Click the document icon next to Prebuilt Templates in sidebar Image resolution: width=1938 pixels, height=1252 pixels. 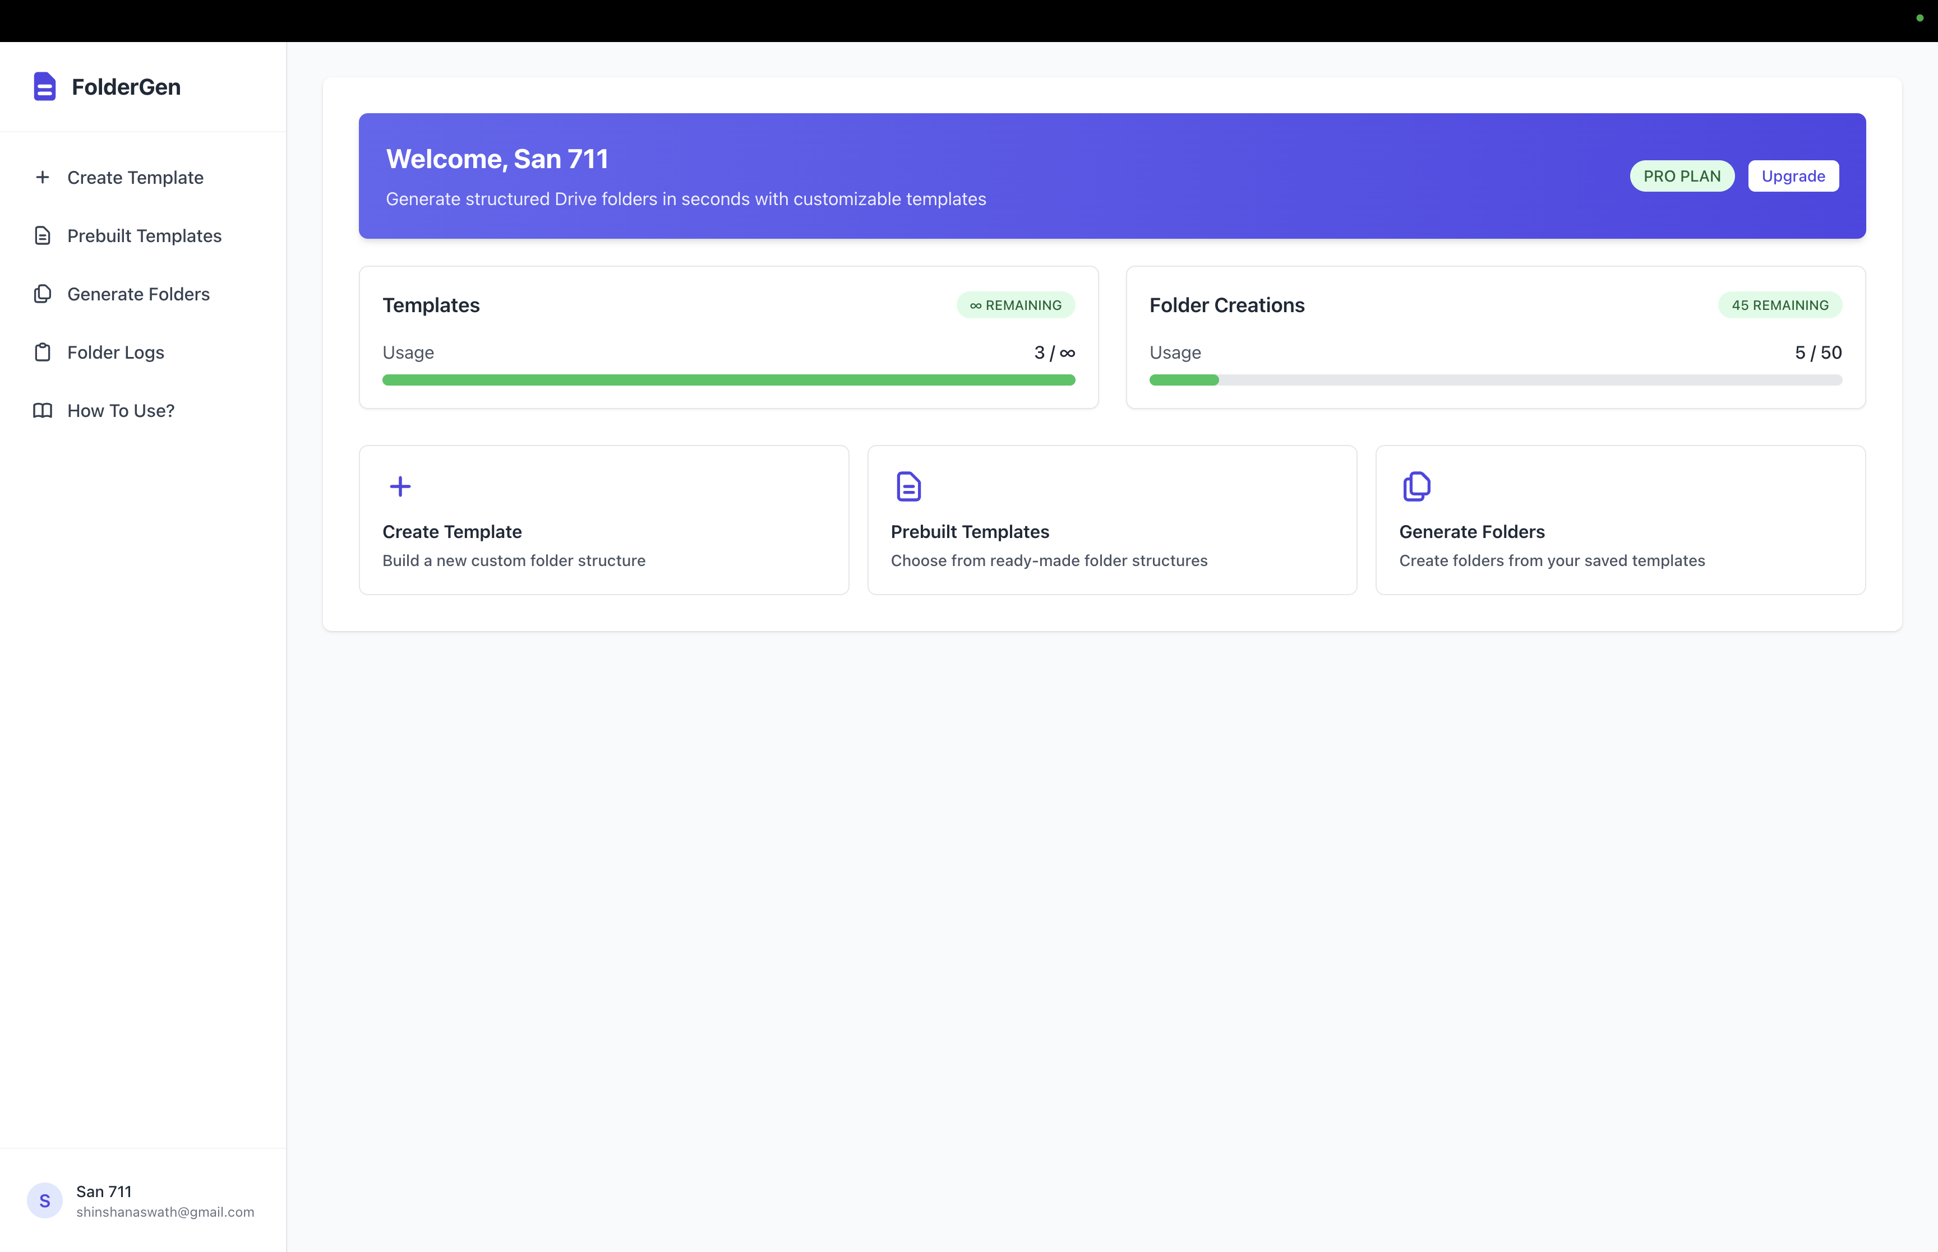[42, 236]
